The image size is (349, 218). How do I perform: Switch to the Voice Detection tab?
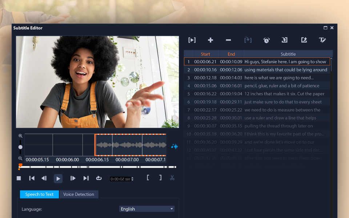pyautogui.click(x=79, y=194)
